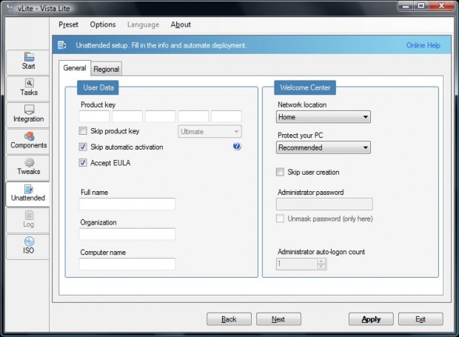This screenshot has height=337, width=459.
Task: Select the Unattended sidebar section
Action: (28, 194)
